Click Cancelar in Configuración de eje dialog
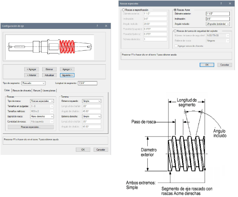 pyautogui.click(x=101, y=149)
